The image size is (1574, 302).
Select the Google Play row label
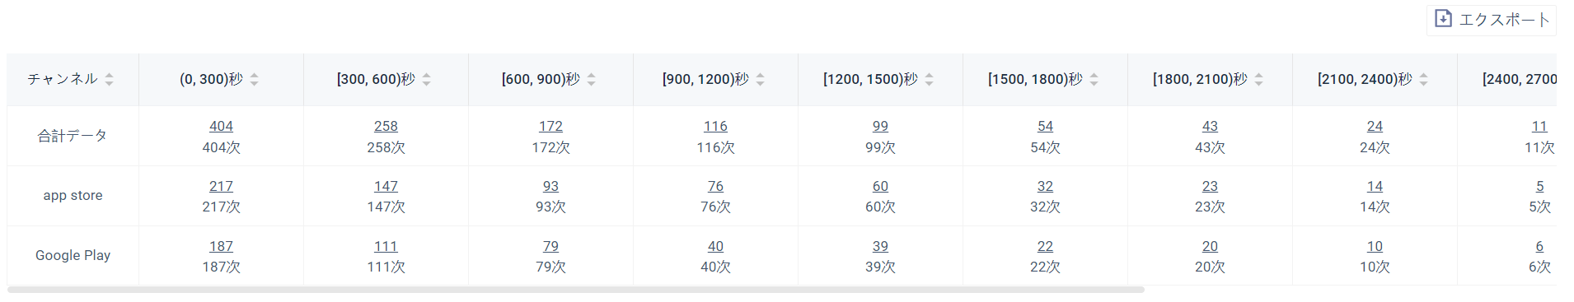[73, 255]
